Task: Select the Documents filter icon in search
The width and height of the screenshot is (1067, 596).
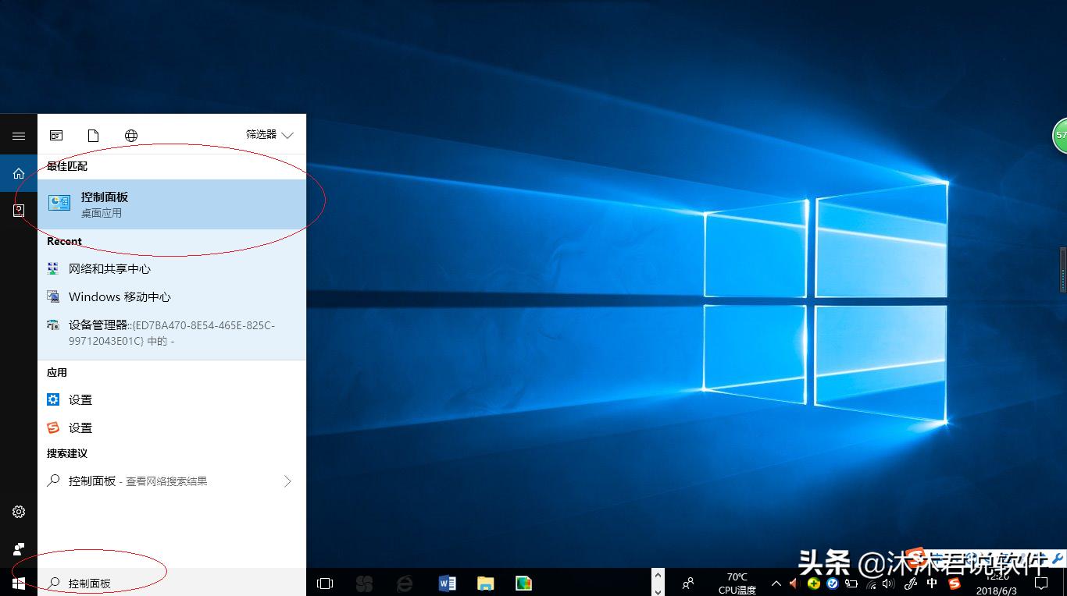Action: [93, 134]
